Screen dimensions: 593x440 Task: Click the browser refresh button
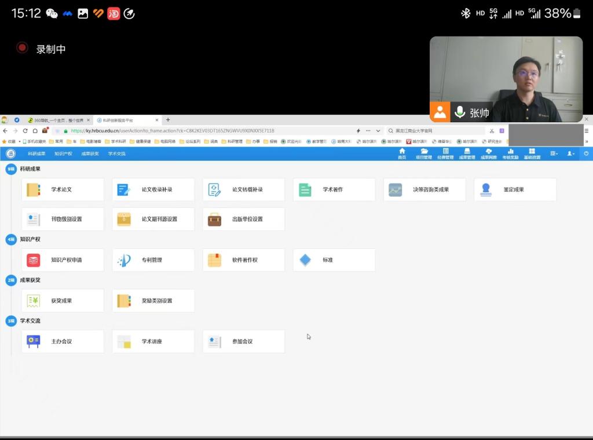pos(25,131)
